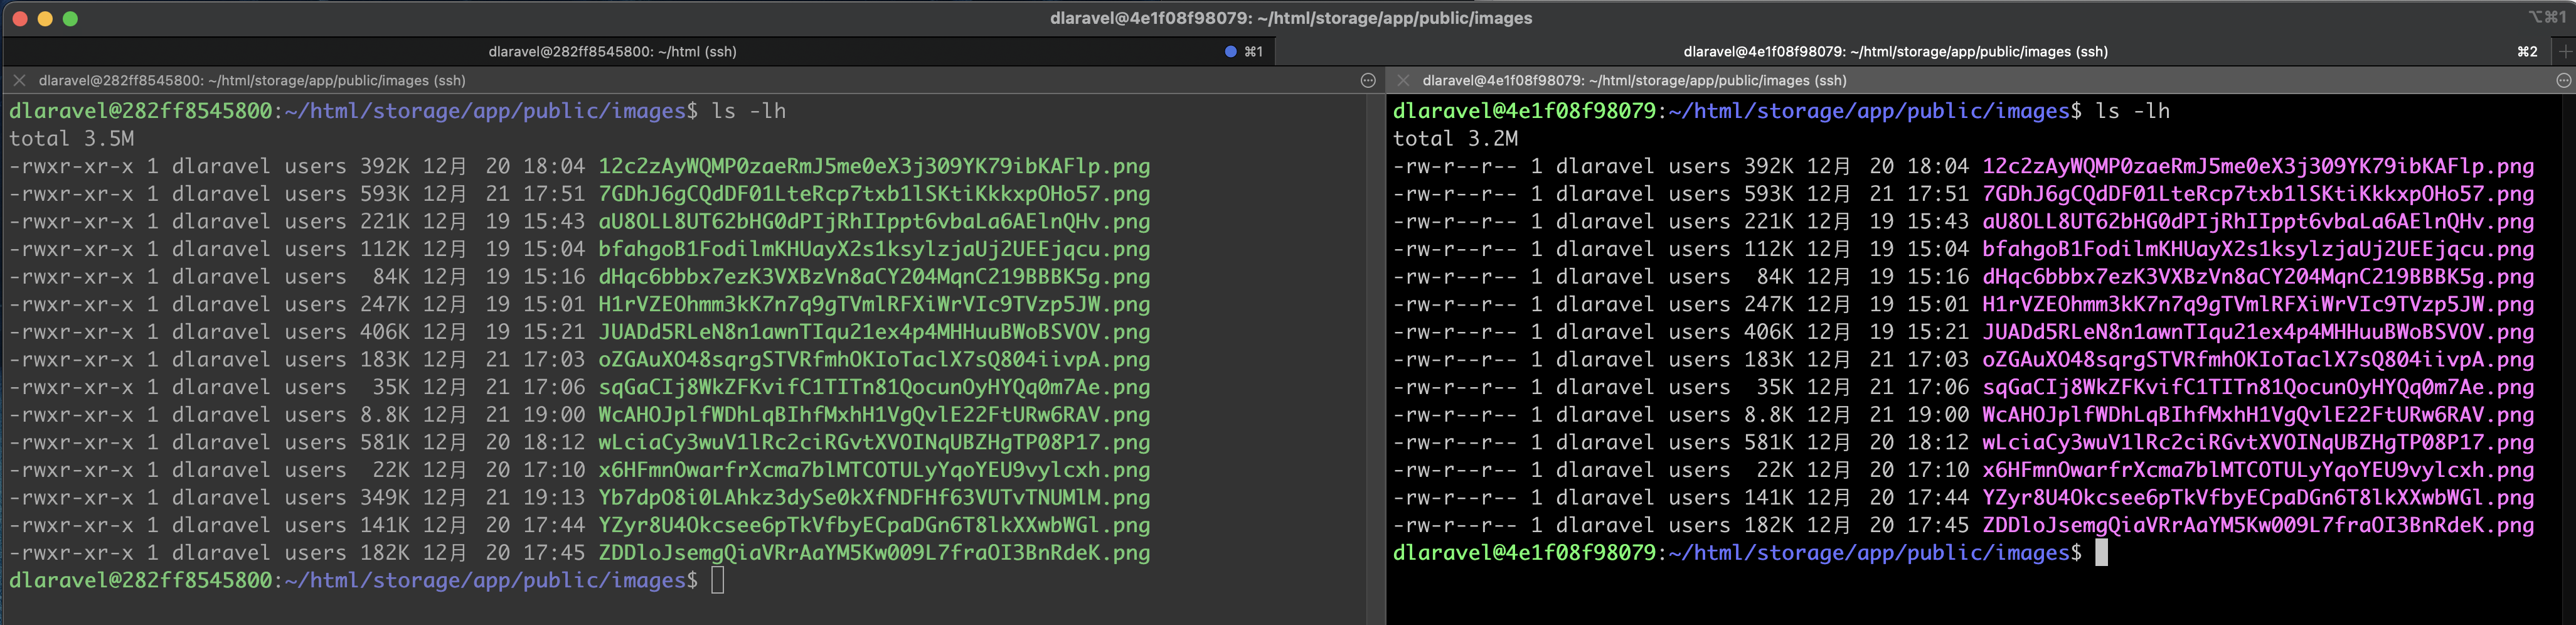This screenshot has width=2576, height=625.
Task: Click oZGAuXO48sqrgSTVRfmhOKIoTaclX7sQ804iivpA.png in right pane
Action: [x=2258, y=359]
